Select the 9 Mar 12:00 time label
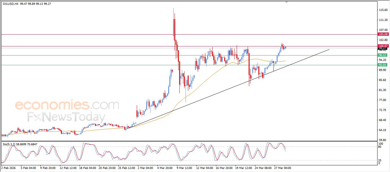Image resolution: width=390 pixels, height=172 pixels. click(x=185, y=167)
